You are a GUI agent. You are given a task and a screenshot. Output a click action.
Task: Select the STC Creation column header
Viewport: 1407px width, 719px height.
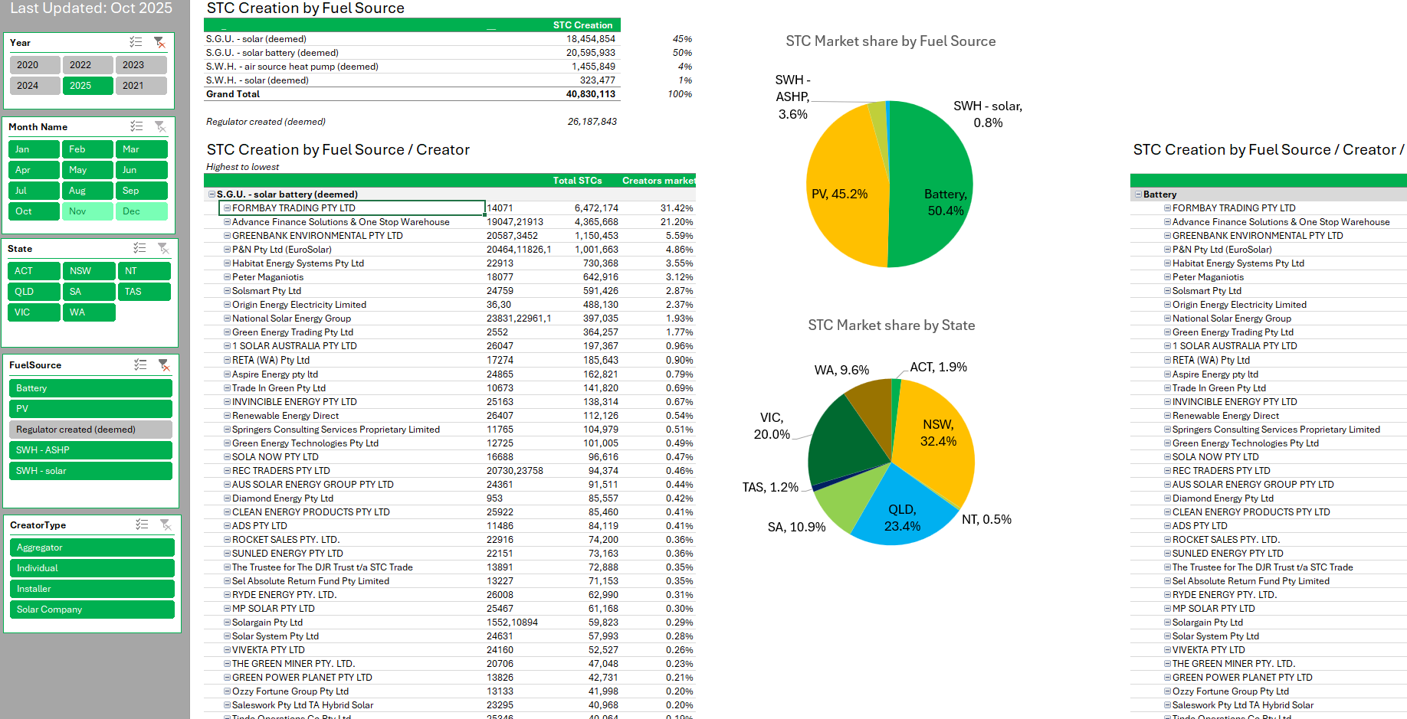pos(582,25)
